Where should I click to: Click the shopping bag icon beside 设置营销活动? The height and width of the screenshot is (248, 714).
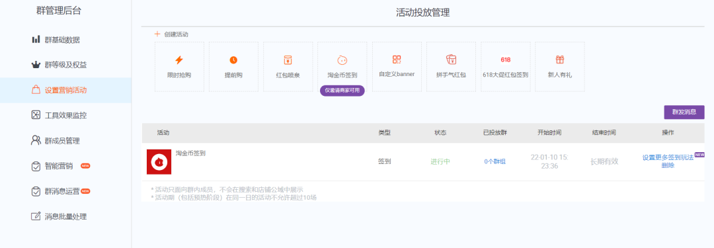point(36,90)
